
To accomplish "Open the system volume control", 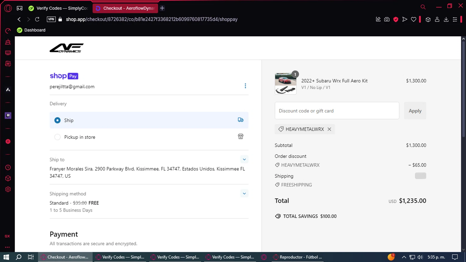I will (420, 257).
